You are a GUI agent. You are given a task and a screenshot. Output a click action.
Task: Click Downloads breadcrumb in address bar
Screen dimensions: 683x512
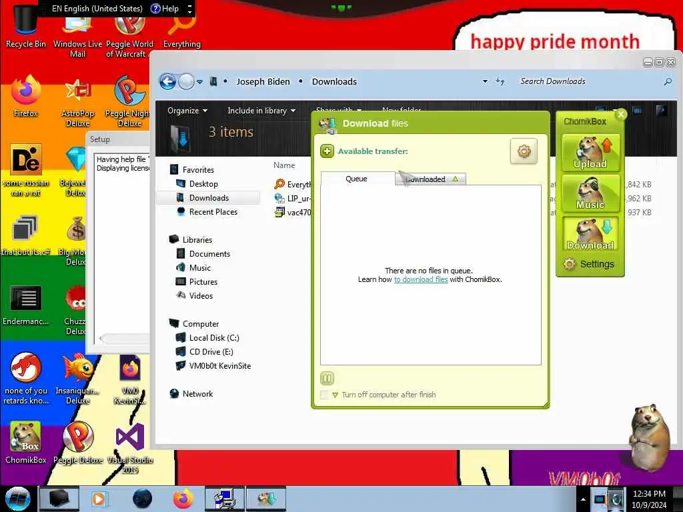tap(334, 81)
